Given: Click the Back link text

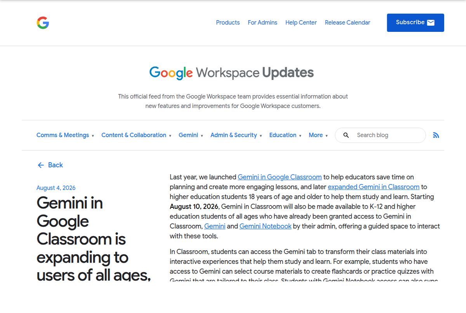Looking at the screenshot, I should [55, 165].
